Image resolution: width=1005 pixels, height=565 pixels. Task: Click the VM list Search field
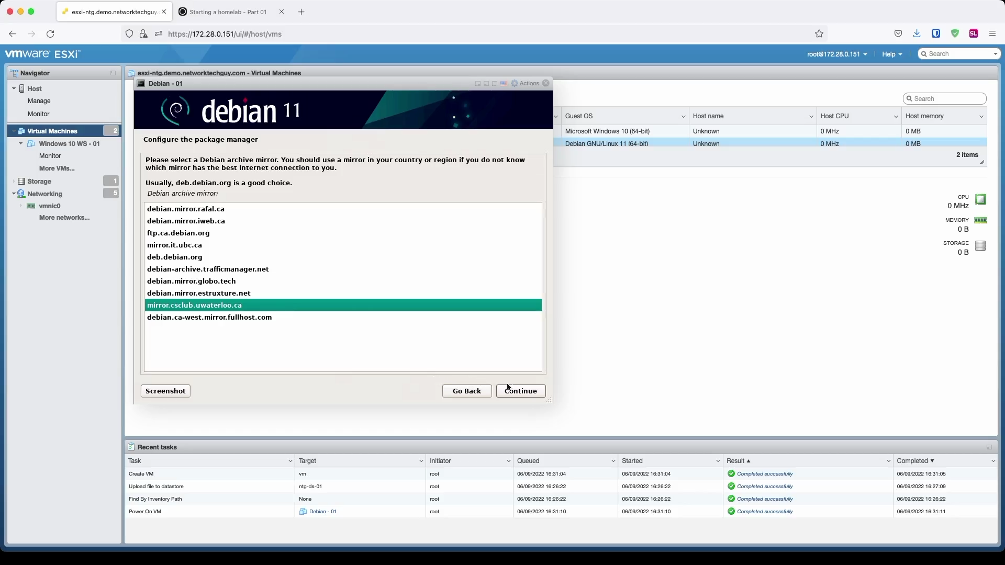tap(945, 99)
